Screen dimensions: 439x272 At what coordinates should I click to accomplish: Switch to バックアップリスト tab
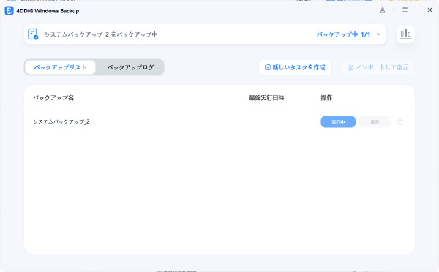click(60, 67)
